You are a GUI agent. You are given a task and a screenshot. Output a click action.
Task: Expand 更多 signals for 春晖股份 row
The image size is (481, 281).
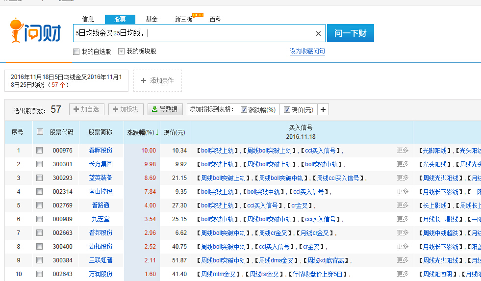pyautogui.click(x=403, y=151)
